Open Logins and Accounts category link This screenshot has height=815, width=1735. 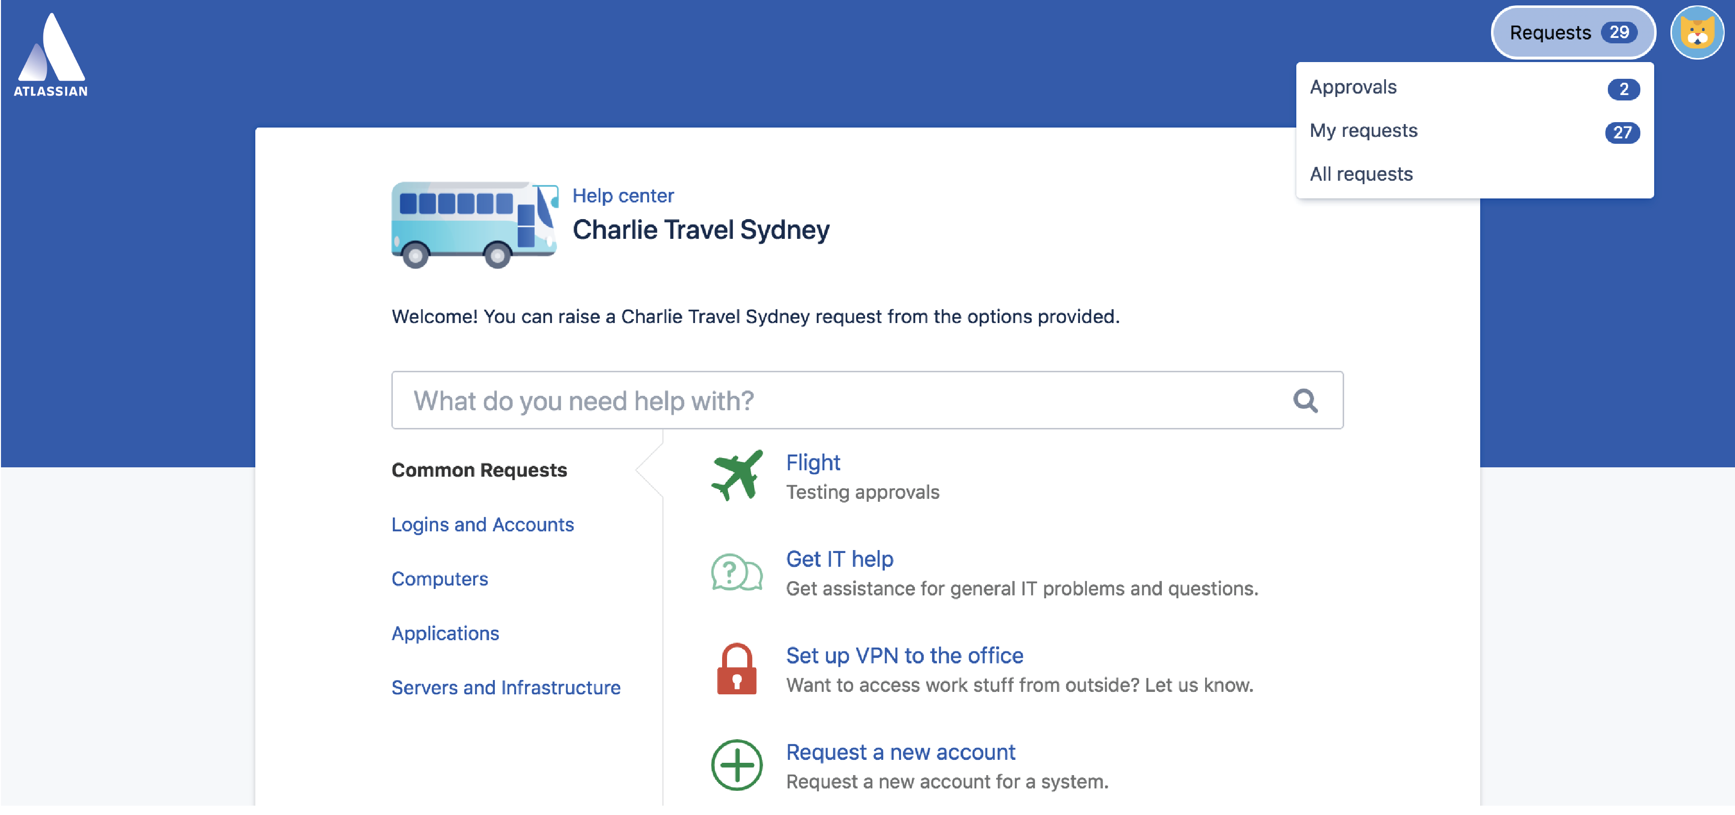[483, 524]
